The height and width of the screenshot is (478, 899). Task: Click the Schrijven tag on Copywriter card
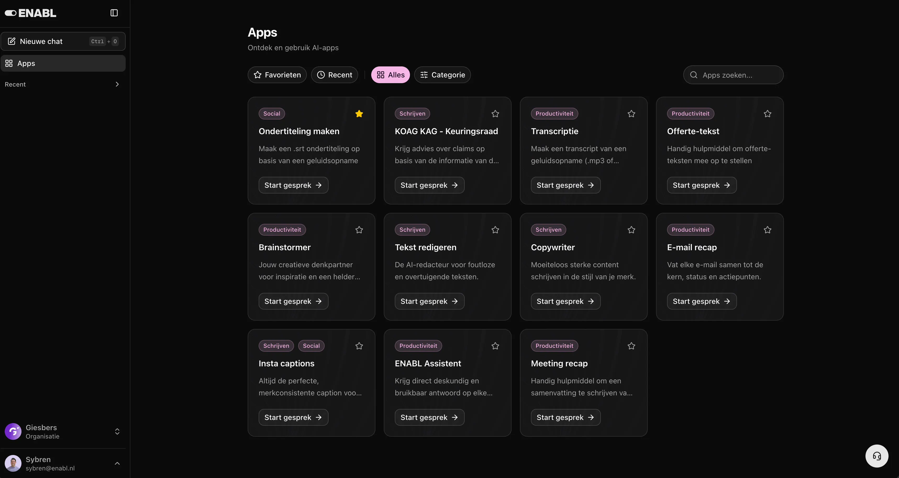548,230
